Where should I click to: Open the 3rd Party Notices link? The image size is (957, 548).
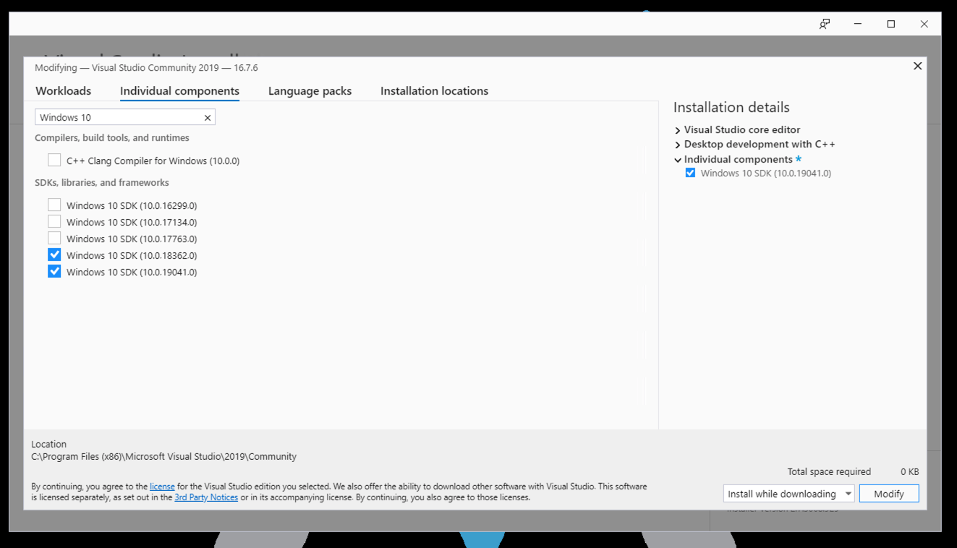[x=206, y=497]
